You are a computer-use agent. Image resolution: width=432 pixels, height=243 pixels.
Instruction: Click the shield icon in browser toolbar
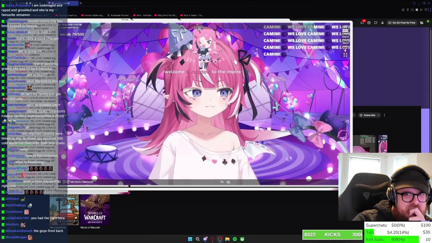pos(417,10)
